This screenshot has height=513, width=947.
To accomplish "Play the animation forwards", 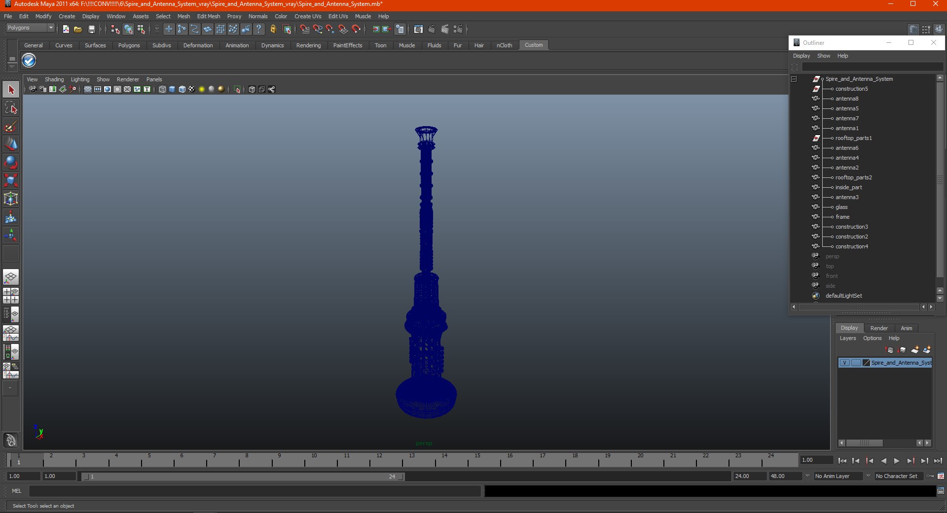I will point(897,461).
